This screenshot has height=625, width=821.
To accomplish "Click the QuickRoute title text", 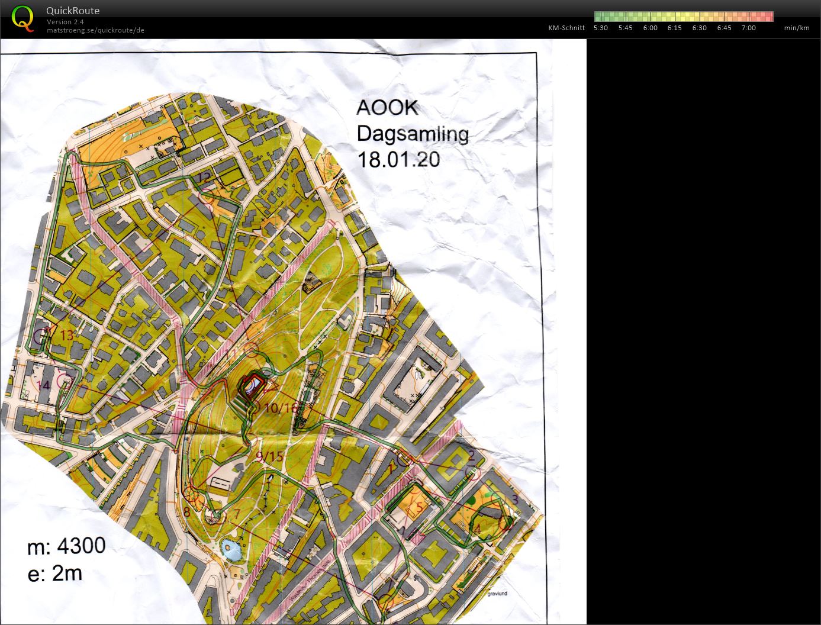I will pyautogui.click(x=73, y=11).
